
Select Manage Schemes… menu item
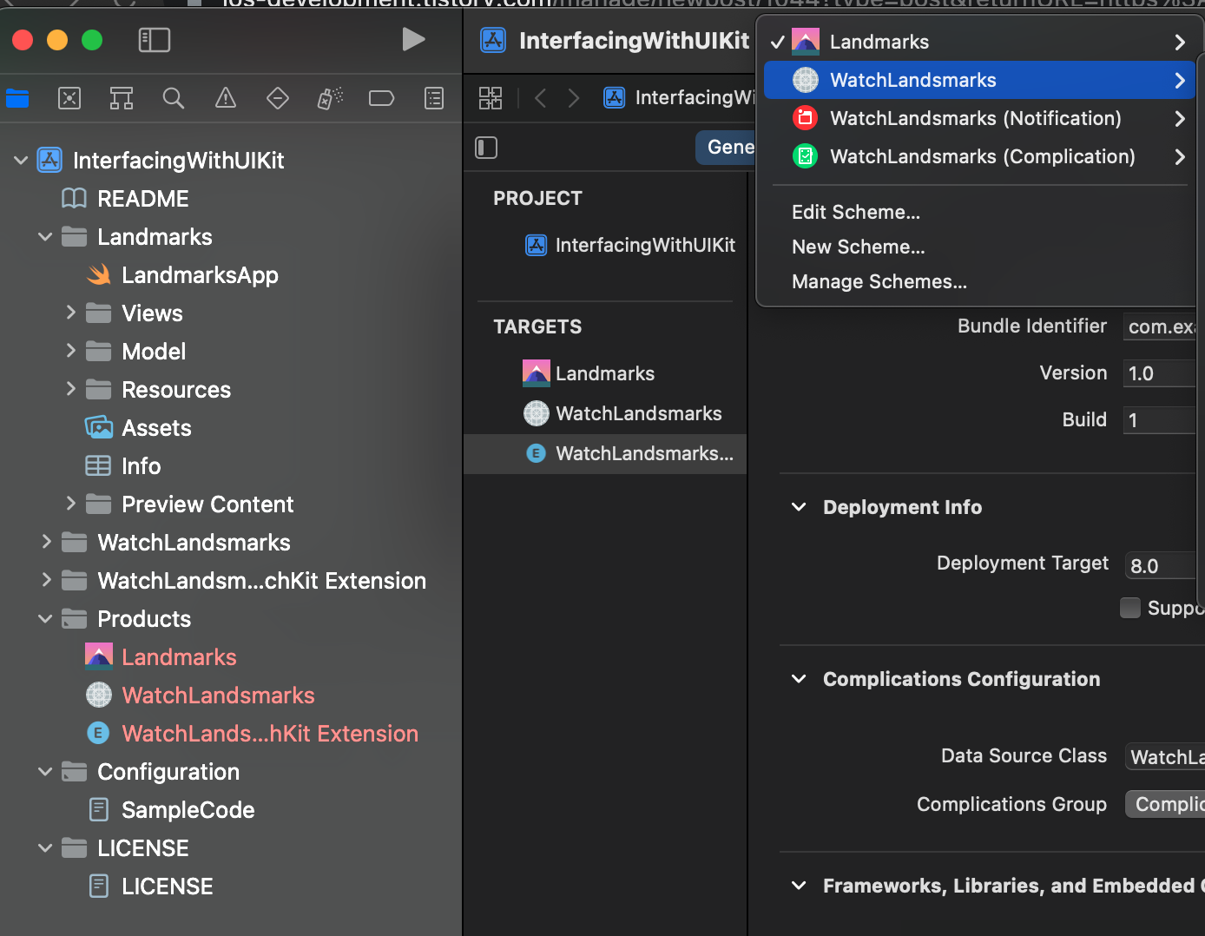[879, 281]
